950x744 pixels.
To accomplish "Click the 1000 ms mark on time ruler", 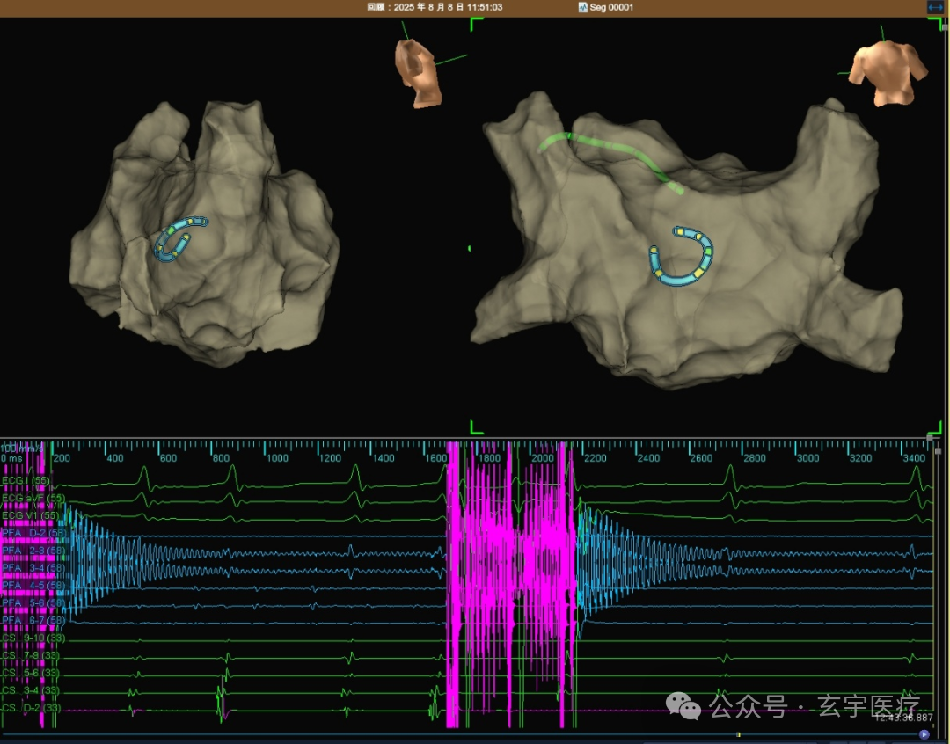I will coord(277,458).
